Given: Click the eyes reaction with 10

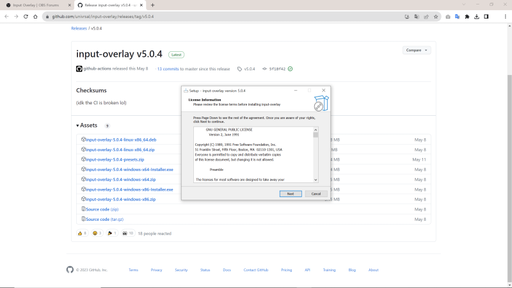Looking at the screenshot, I should click(x=127, y=233).
